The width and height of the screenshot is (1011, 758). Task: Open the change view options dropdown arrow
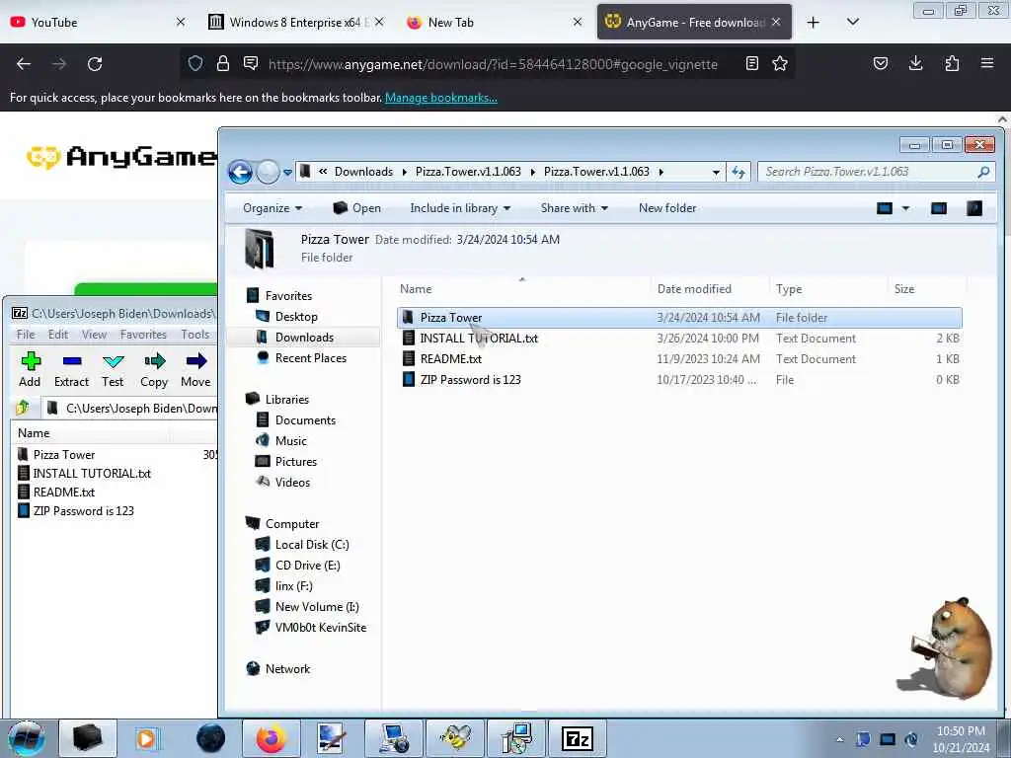pyautogui.click(x=905, y=208)
